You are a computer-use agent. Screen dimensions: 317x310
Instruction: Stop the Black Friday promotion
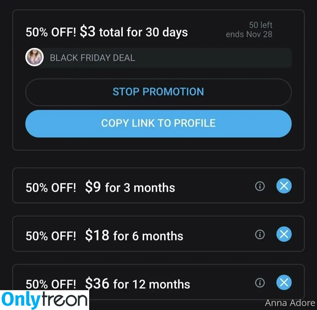point(158,92)
